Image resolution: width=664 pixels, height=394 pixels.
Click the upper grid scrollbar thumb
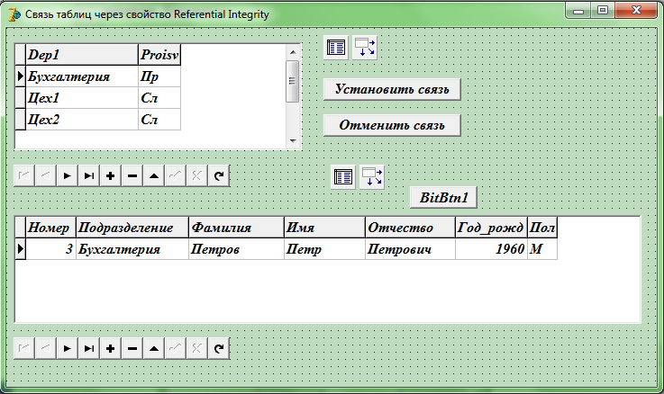tap(293, 81)
